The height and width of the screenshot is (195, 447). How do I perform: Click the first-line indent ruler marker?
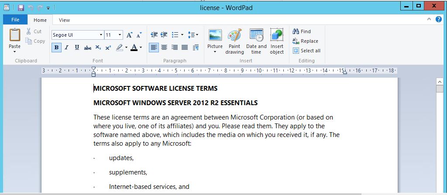93,68
